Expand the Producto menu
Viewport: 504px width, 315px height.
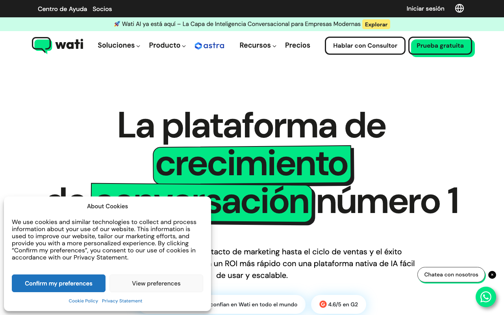click(x=167, y=45)
